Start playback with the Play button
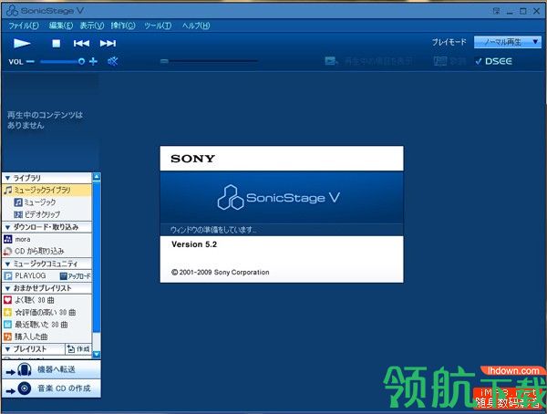Viewport: 547px width, 414px height. pos(22,43)
